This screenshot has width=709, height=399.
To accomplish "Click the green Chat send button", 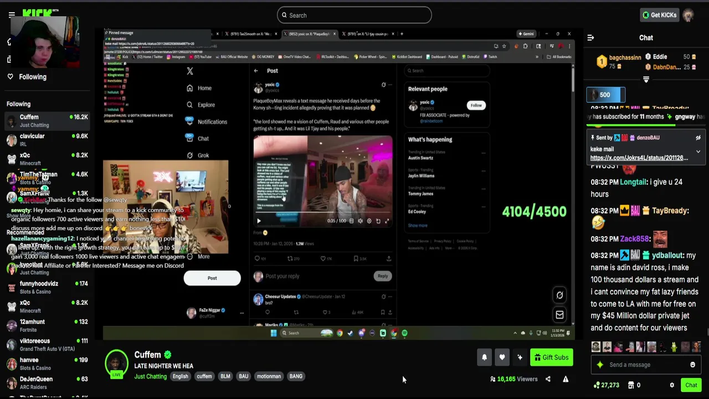I will [691, 385].
